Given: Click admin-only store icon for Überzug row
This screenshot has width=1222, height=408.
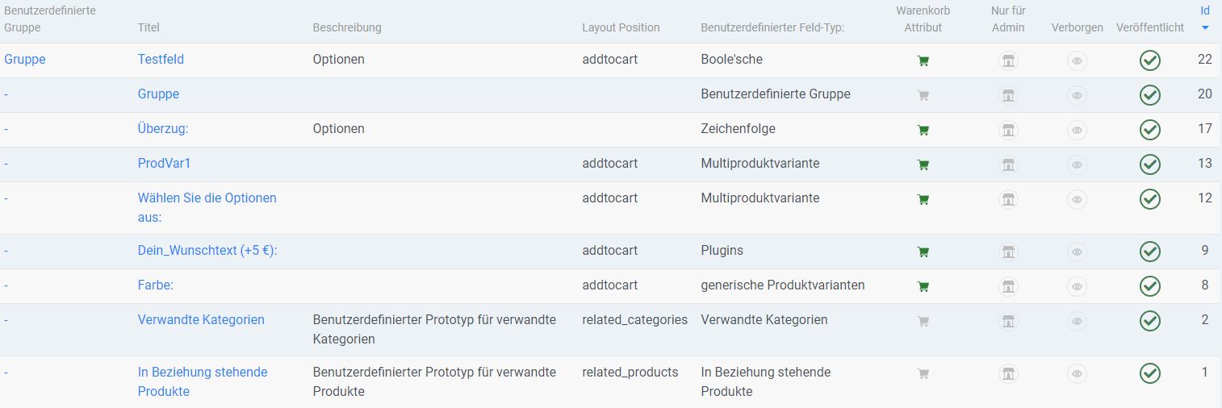Looking at the screenshot, I should pos(1008,130).
